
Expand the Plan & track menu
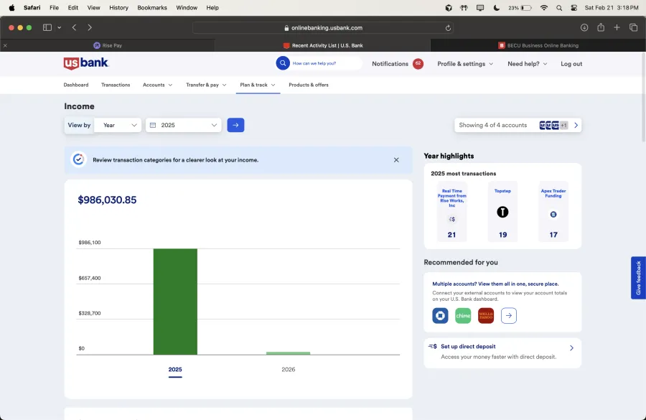[258, 85]
